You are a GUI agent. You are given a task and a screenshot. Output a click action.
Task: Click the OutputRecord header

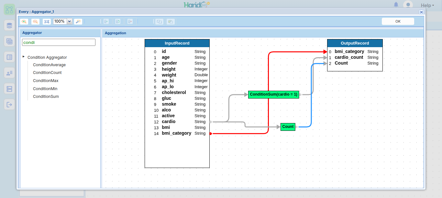[355, 43]
